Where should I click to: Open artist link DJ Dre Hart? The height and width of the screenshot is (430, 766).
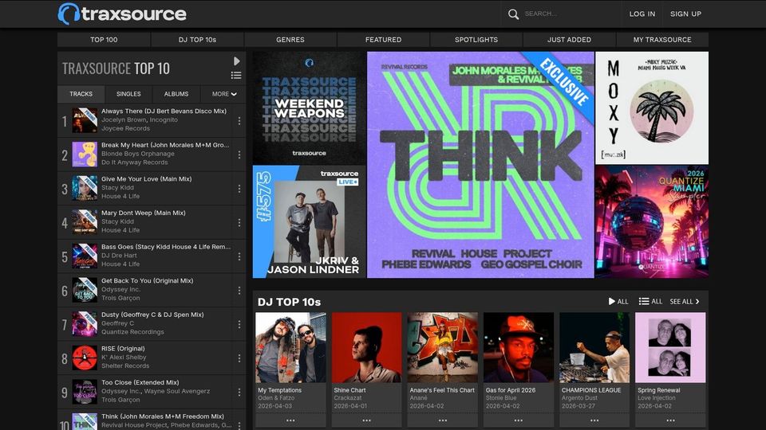pos(119,255)
